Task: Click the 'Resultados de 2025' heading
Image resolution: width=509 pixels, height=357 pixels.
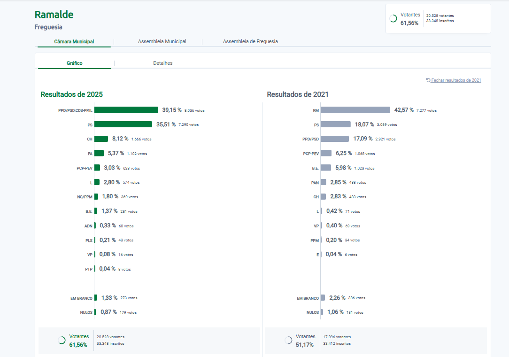Action: (71, 94)
